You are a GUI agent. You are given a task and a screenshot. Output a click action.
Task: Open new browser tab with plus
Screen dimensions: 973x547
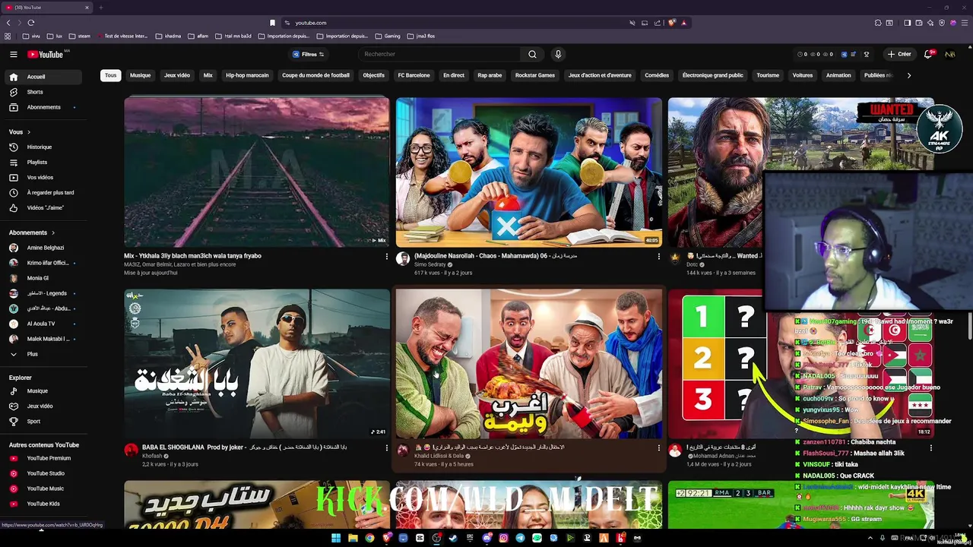point(100,8)
